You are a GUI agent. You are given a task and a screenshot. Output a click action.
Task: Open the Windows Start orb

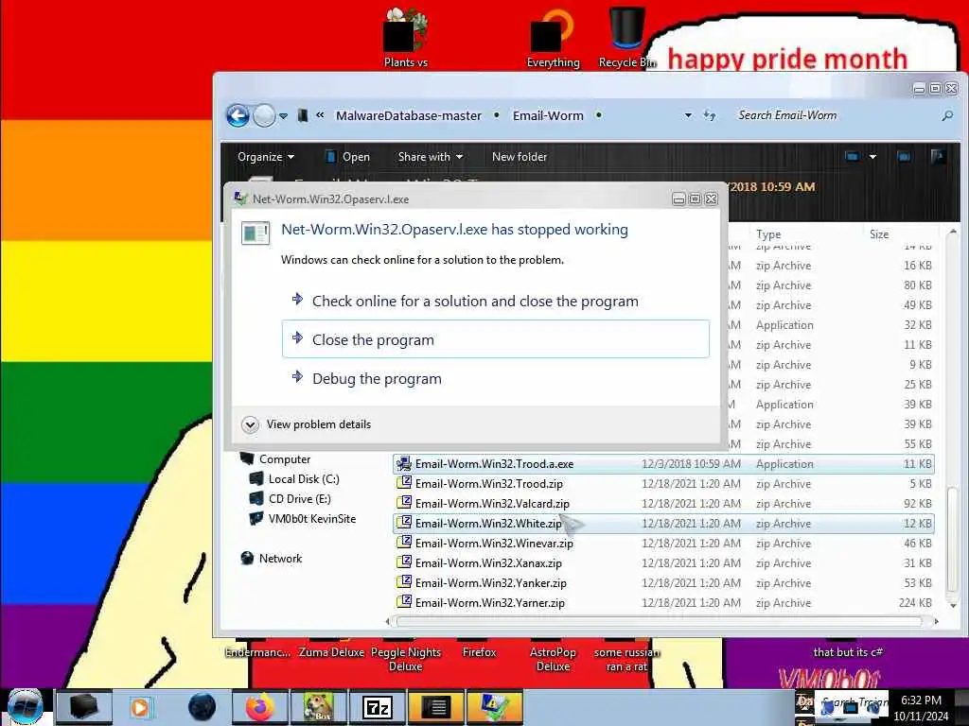click(x=25, y=707)
